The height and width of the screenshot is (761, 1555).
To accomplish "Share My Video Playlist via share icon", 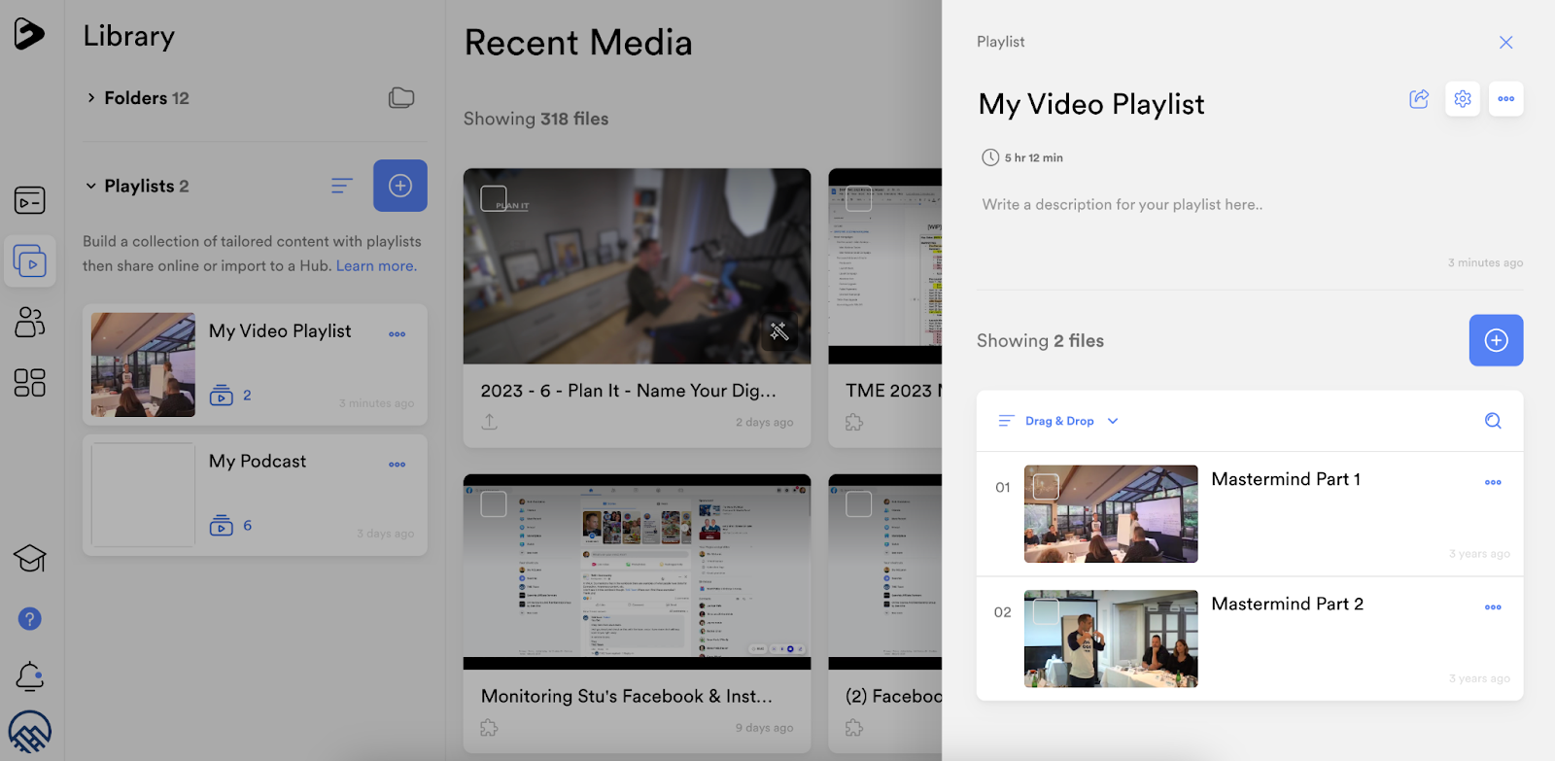I will click(1419, 99).
